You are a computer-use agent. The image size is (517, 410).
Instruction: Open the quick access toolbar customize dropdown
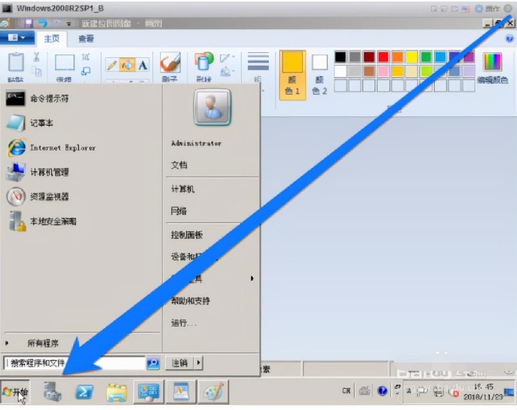point(69,24)
